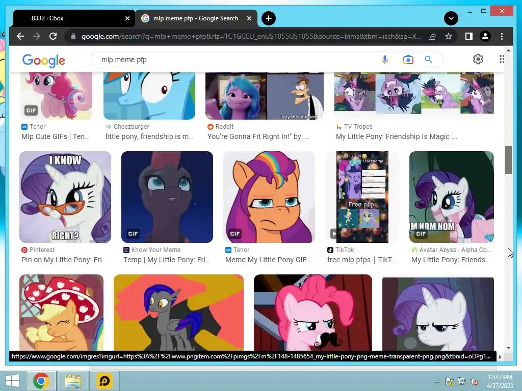Screen dimensions: 522x391
Task: Open the Chrome three-dot menu
Action: coord(502,36)
